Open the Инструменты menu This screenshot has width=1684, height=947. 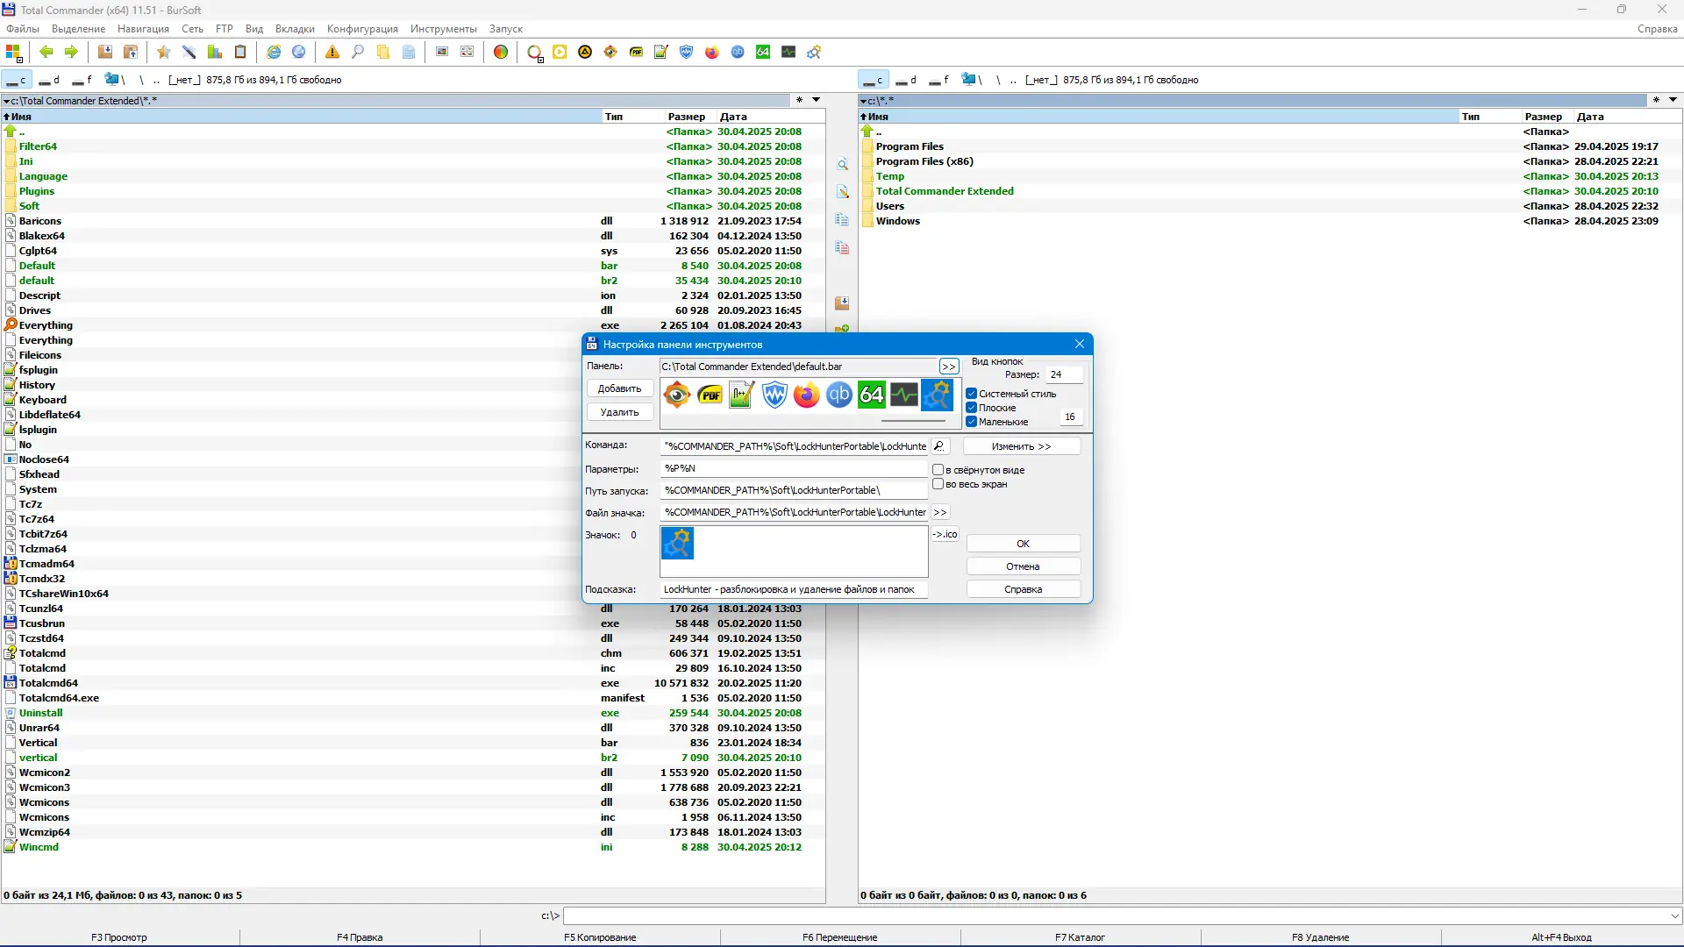point(442,28)
